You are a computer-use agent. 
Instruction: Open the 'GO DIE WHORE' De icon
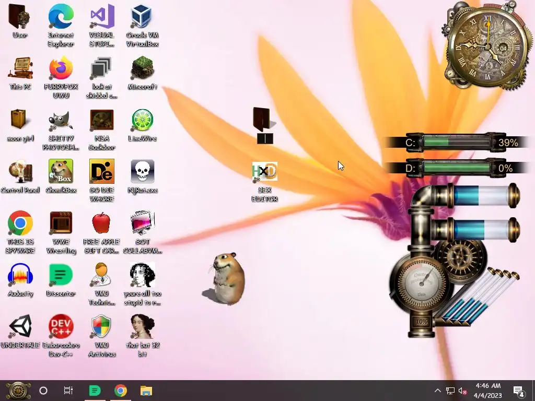coord(102,171)
